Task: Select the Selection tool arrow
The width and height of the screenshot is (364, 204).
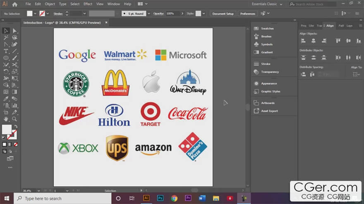Action: [6, 31]
